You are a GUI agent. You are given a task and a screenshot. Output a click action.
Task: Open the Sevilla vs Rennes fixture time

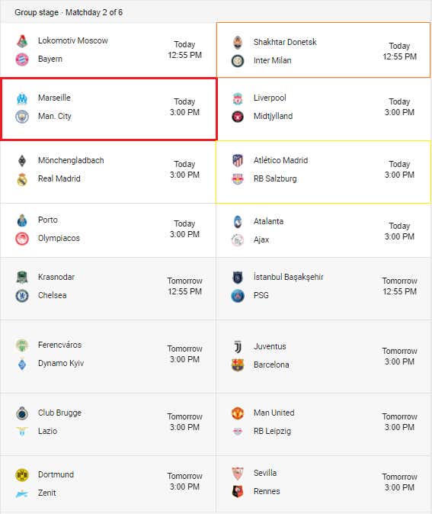pyautogui.click(x=399, y=482)
